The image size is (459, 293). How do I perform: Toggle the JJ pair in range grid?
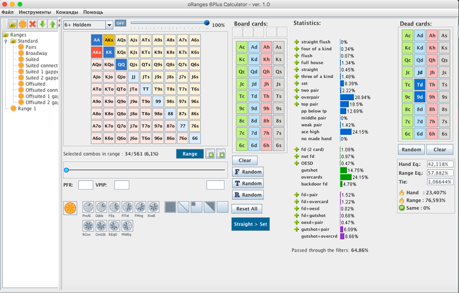tap(134, 77)
